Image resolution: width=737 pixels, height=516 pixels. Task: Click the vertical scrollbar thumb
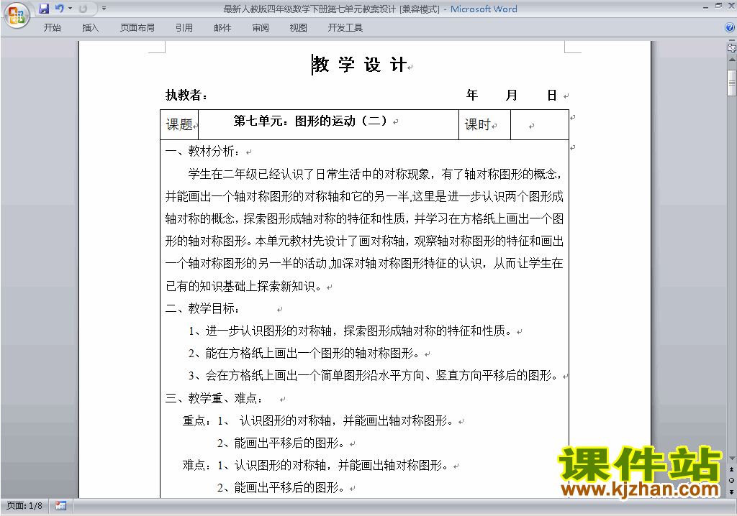[x=731, y=83]
